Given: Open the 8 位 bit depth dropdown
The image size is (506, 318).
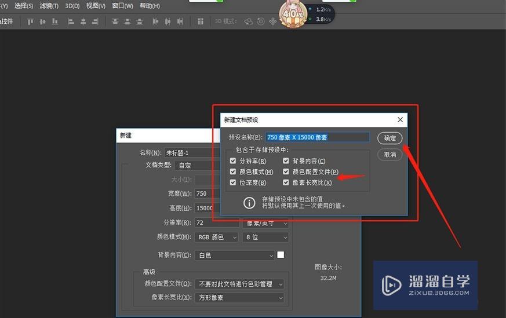Looking at the screenshot, I should click(x=265, y=237).
